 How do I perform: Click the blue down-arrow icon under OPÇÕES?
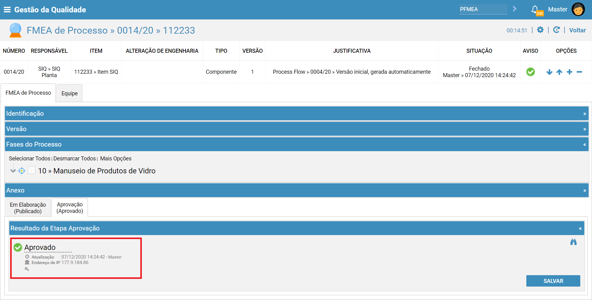(x=549, y=72)
